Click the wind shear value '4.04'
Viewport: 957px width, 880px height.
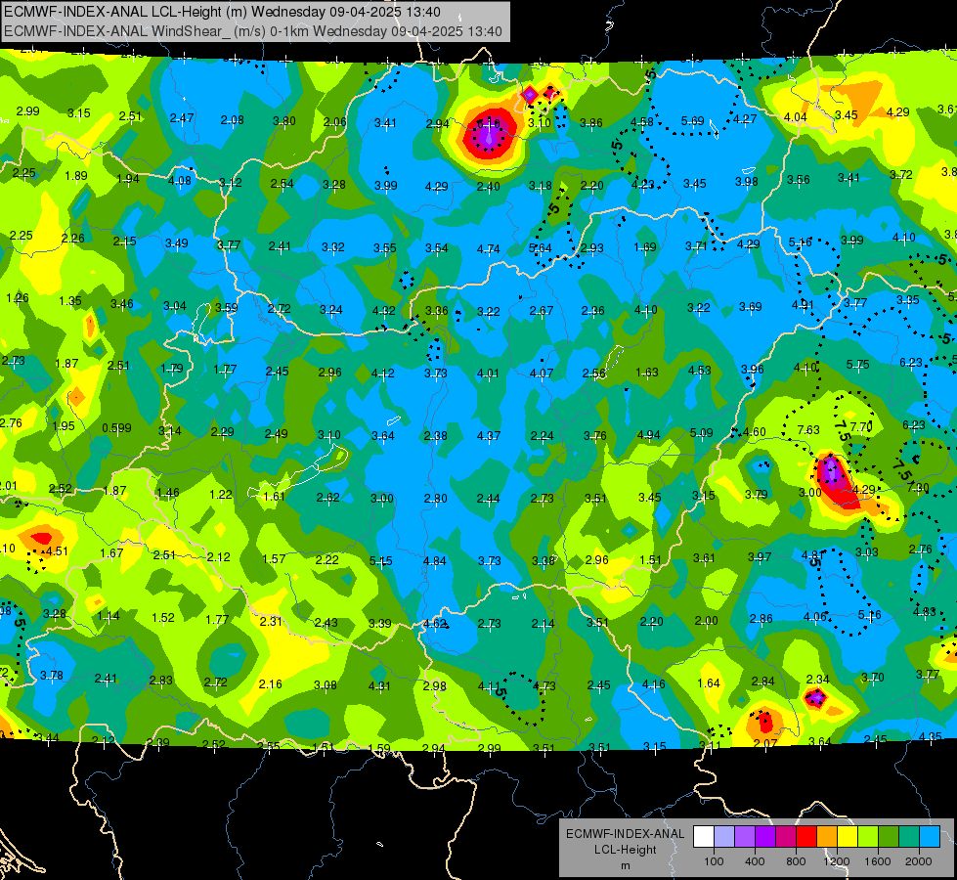pos(796,116)
